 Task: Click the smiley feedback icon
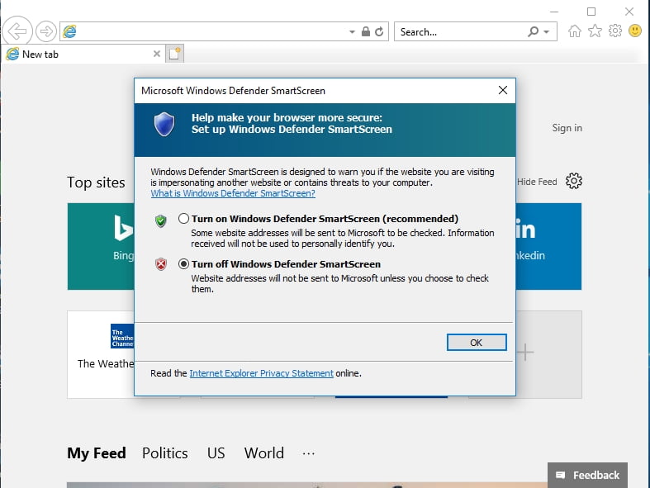pyautogui.click(x=635, y=31)
